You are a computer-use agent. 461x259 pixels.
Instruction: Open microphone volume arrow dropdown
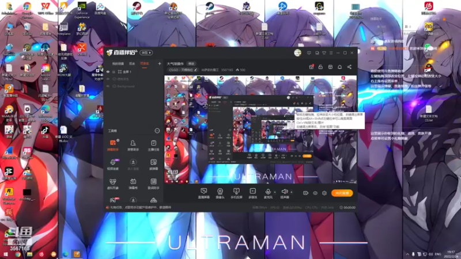tap(275, 192)
